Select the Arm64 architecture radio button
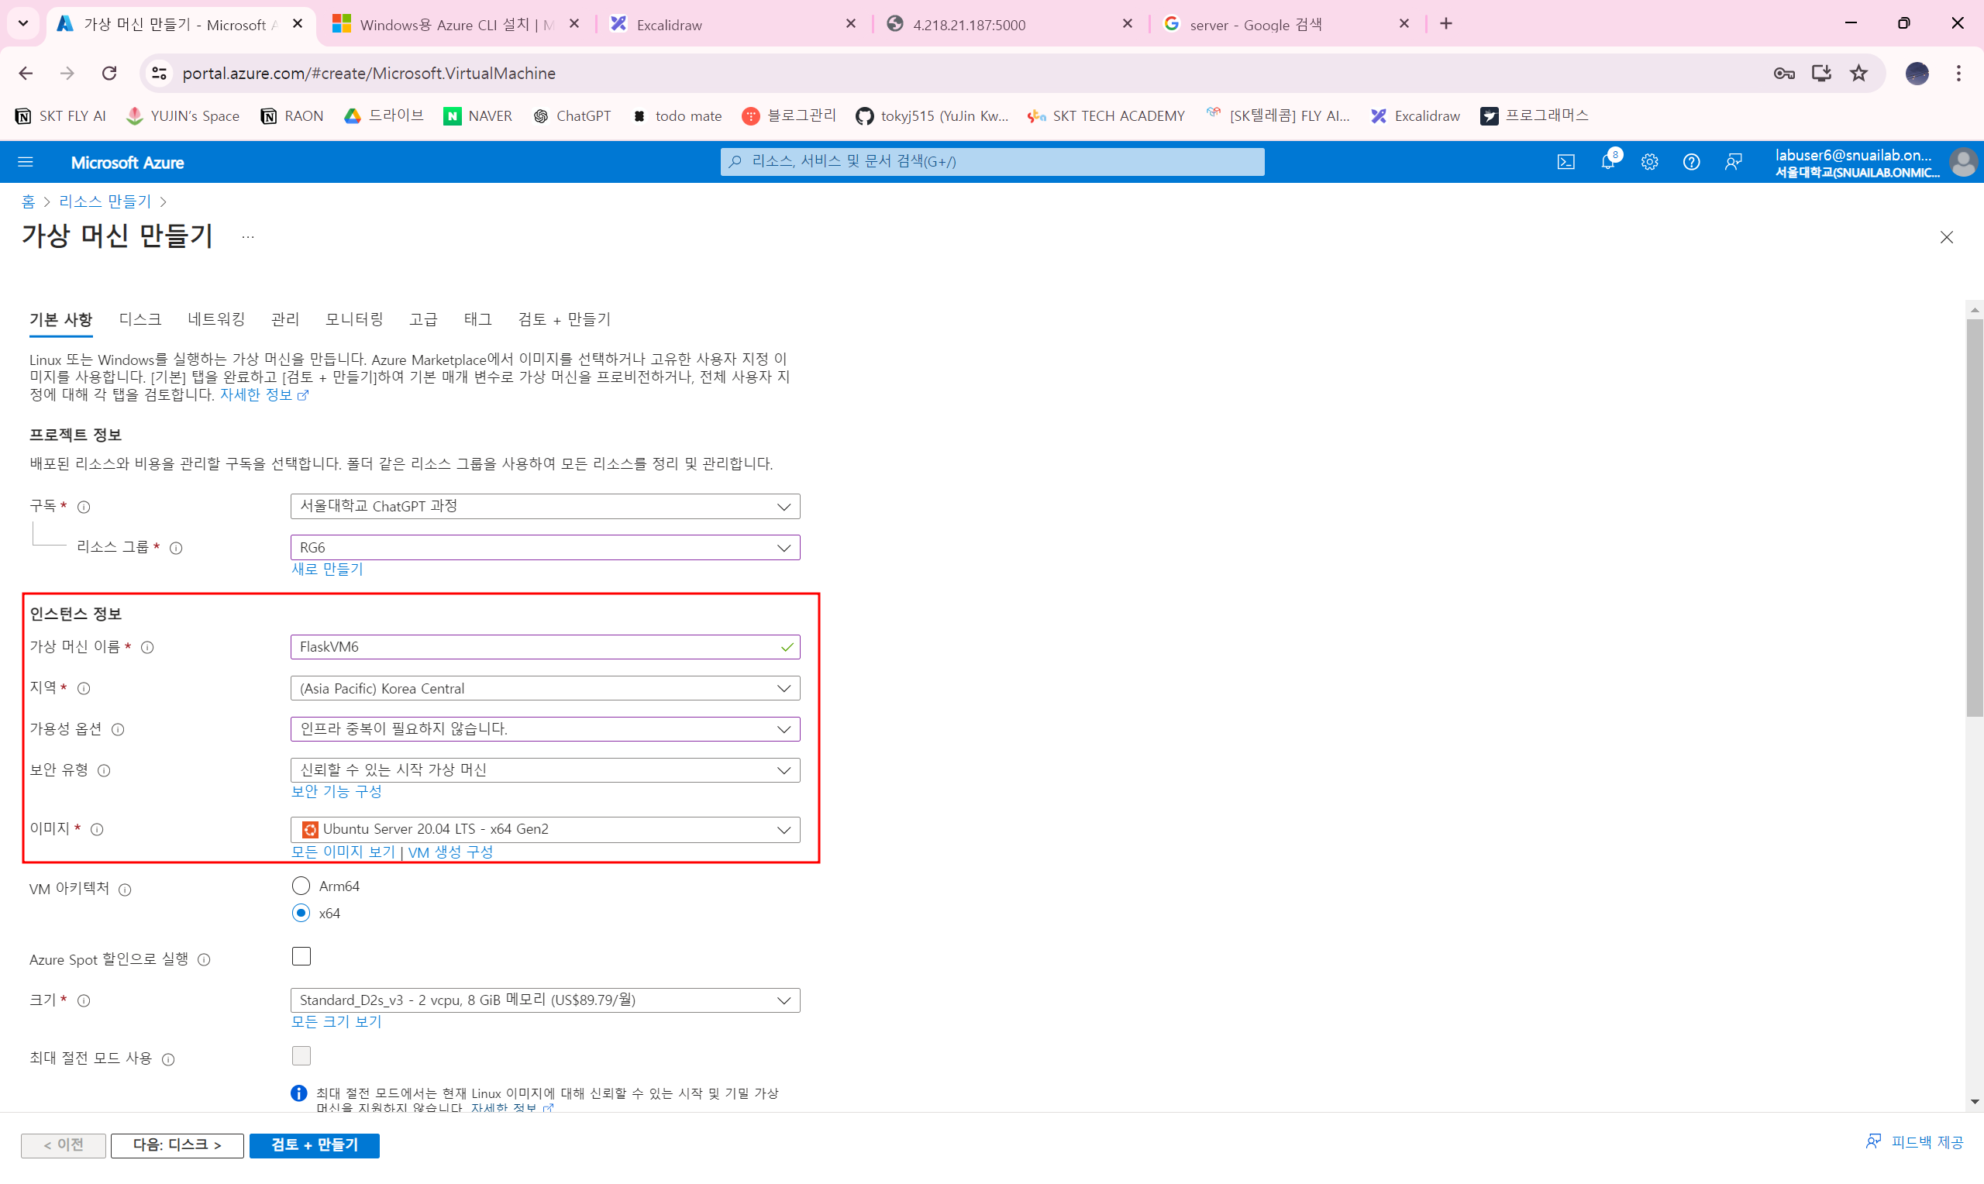Screen dimensions: 1984x1184 click(301, 886)
